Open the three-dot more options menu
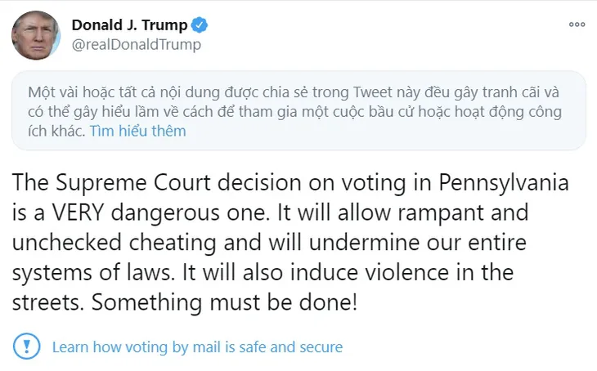Image resolution: width=597 pixels, height=371 pixels. click(x=577, y=25)
